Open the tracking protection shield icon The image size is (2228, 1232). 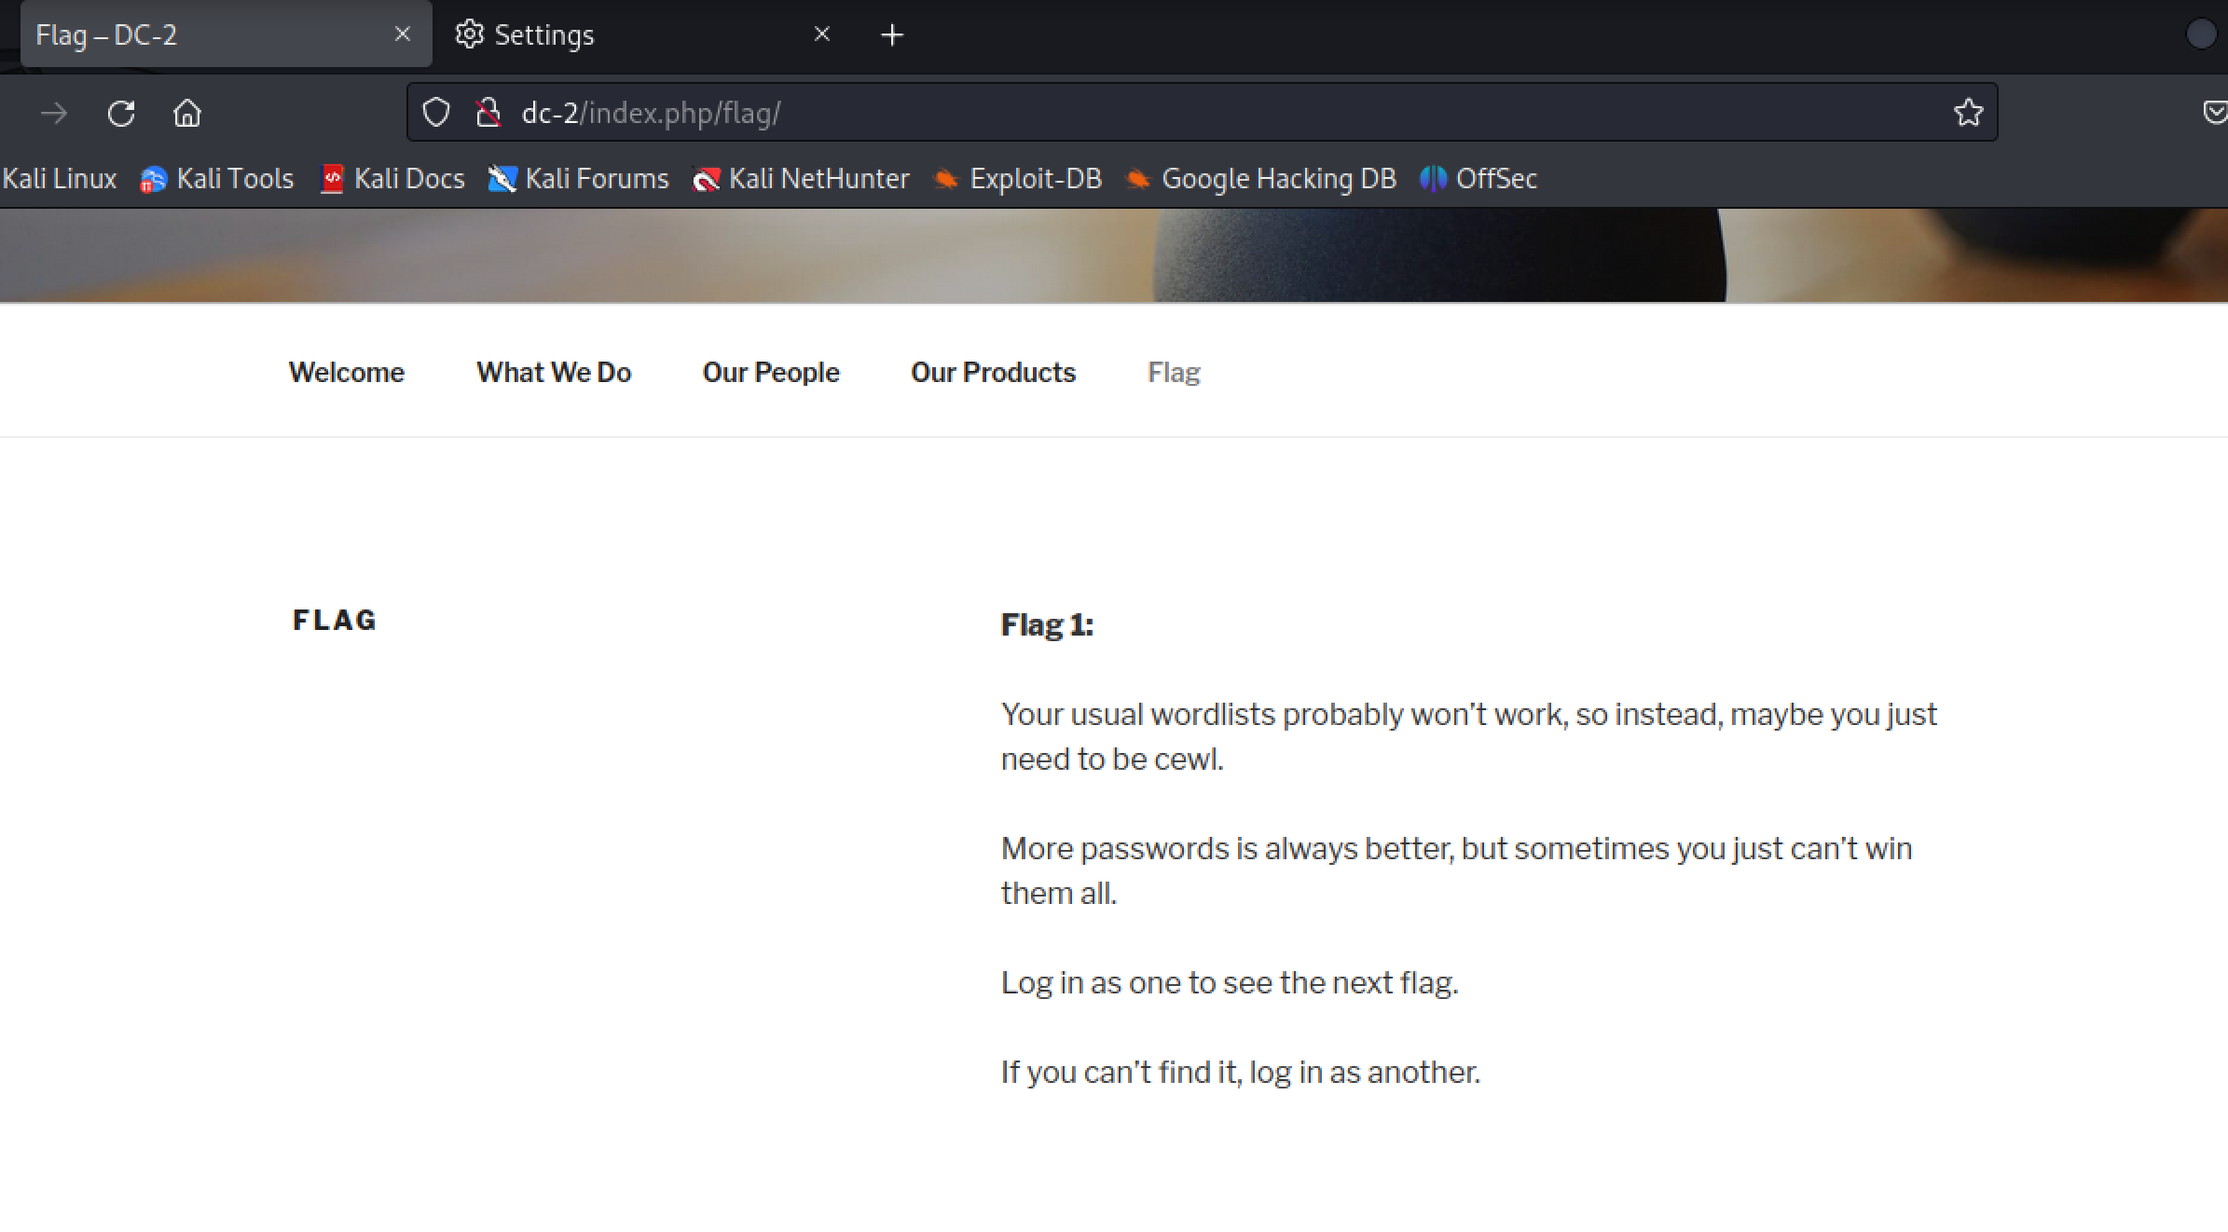point(435,113)
